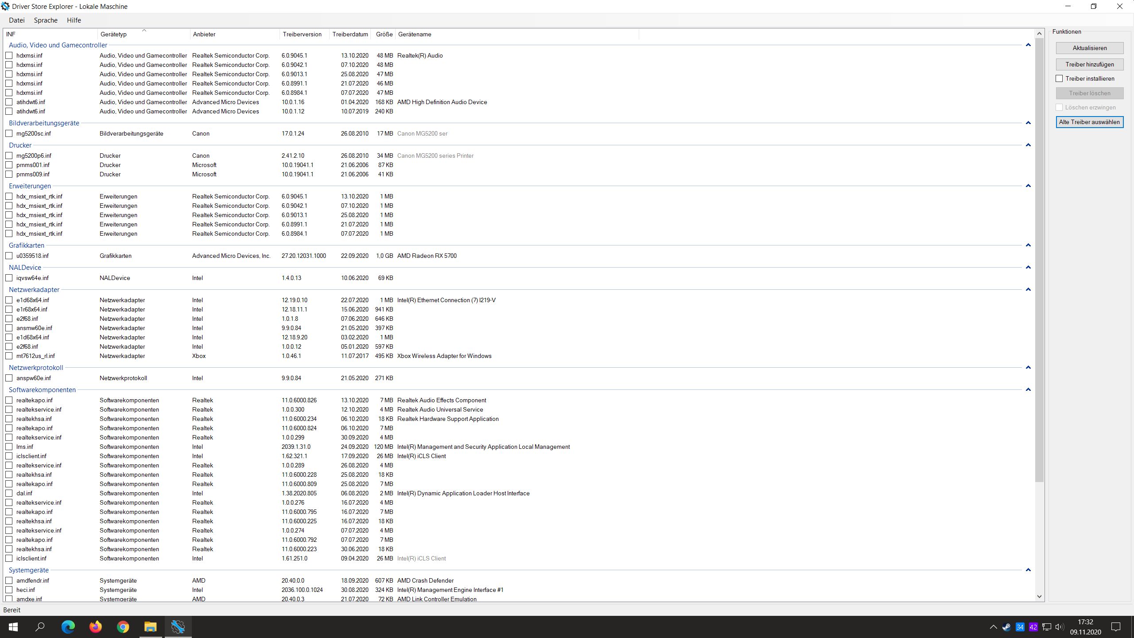
Task: Enable the Treiber installieren checkbox
Action: point(1060,78)
